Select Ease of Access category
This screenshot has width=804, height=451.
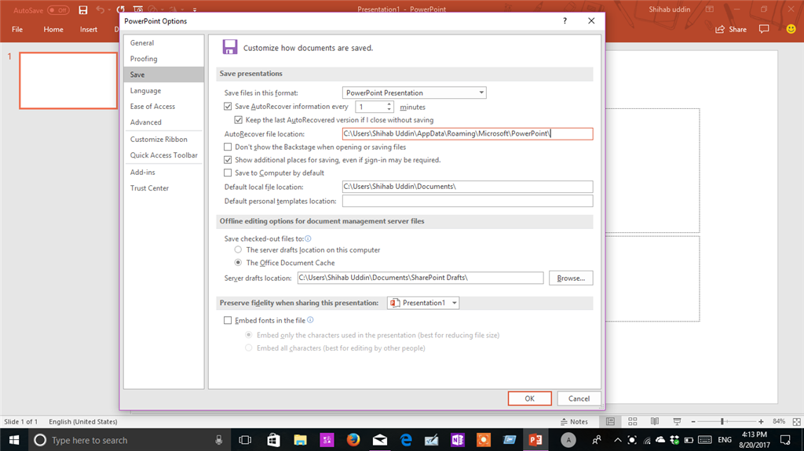pos(163,106)
